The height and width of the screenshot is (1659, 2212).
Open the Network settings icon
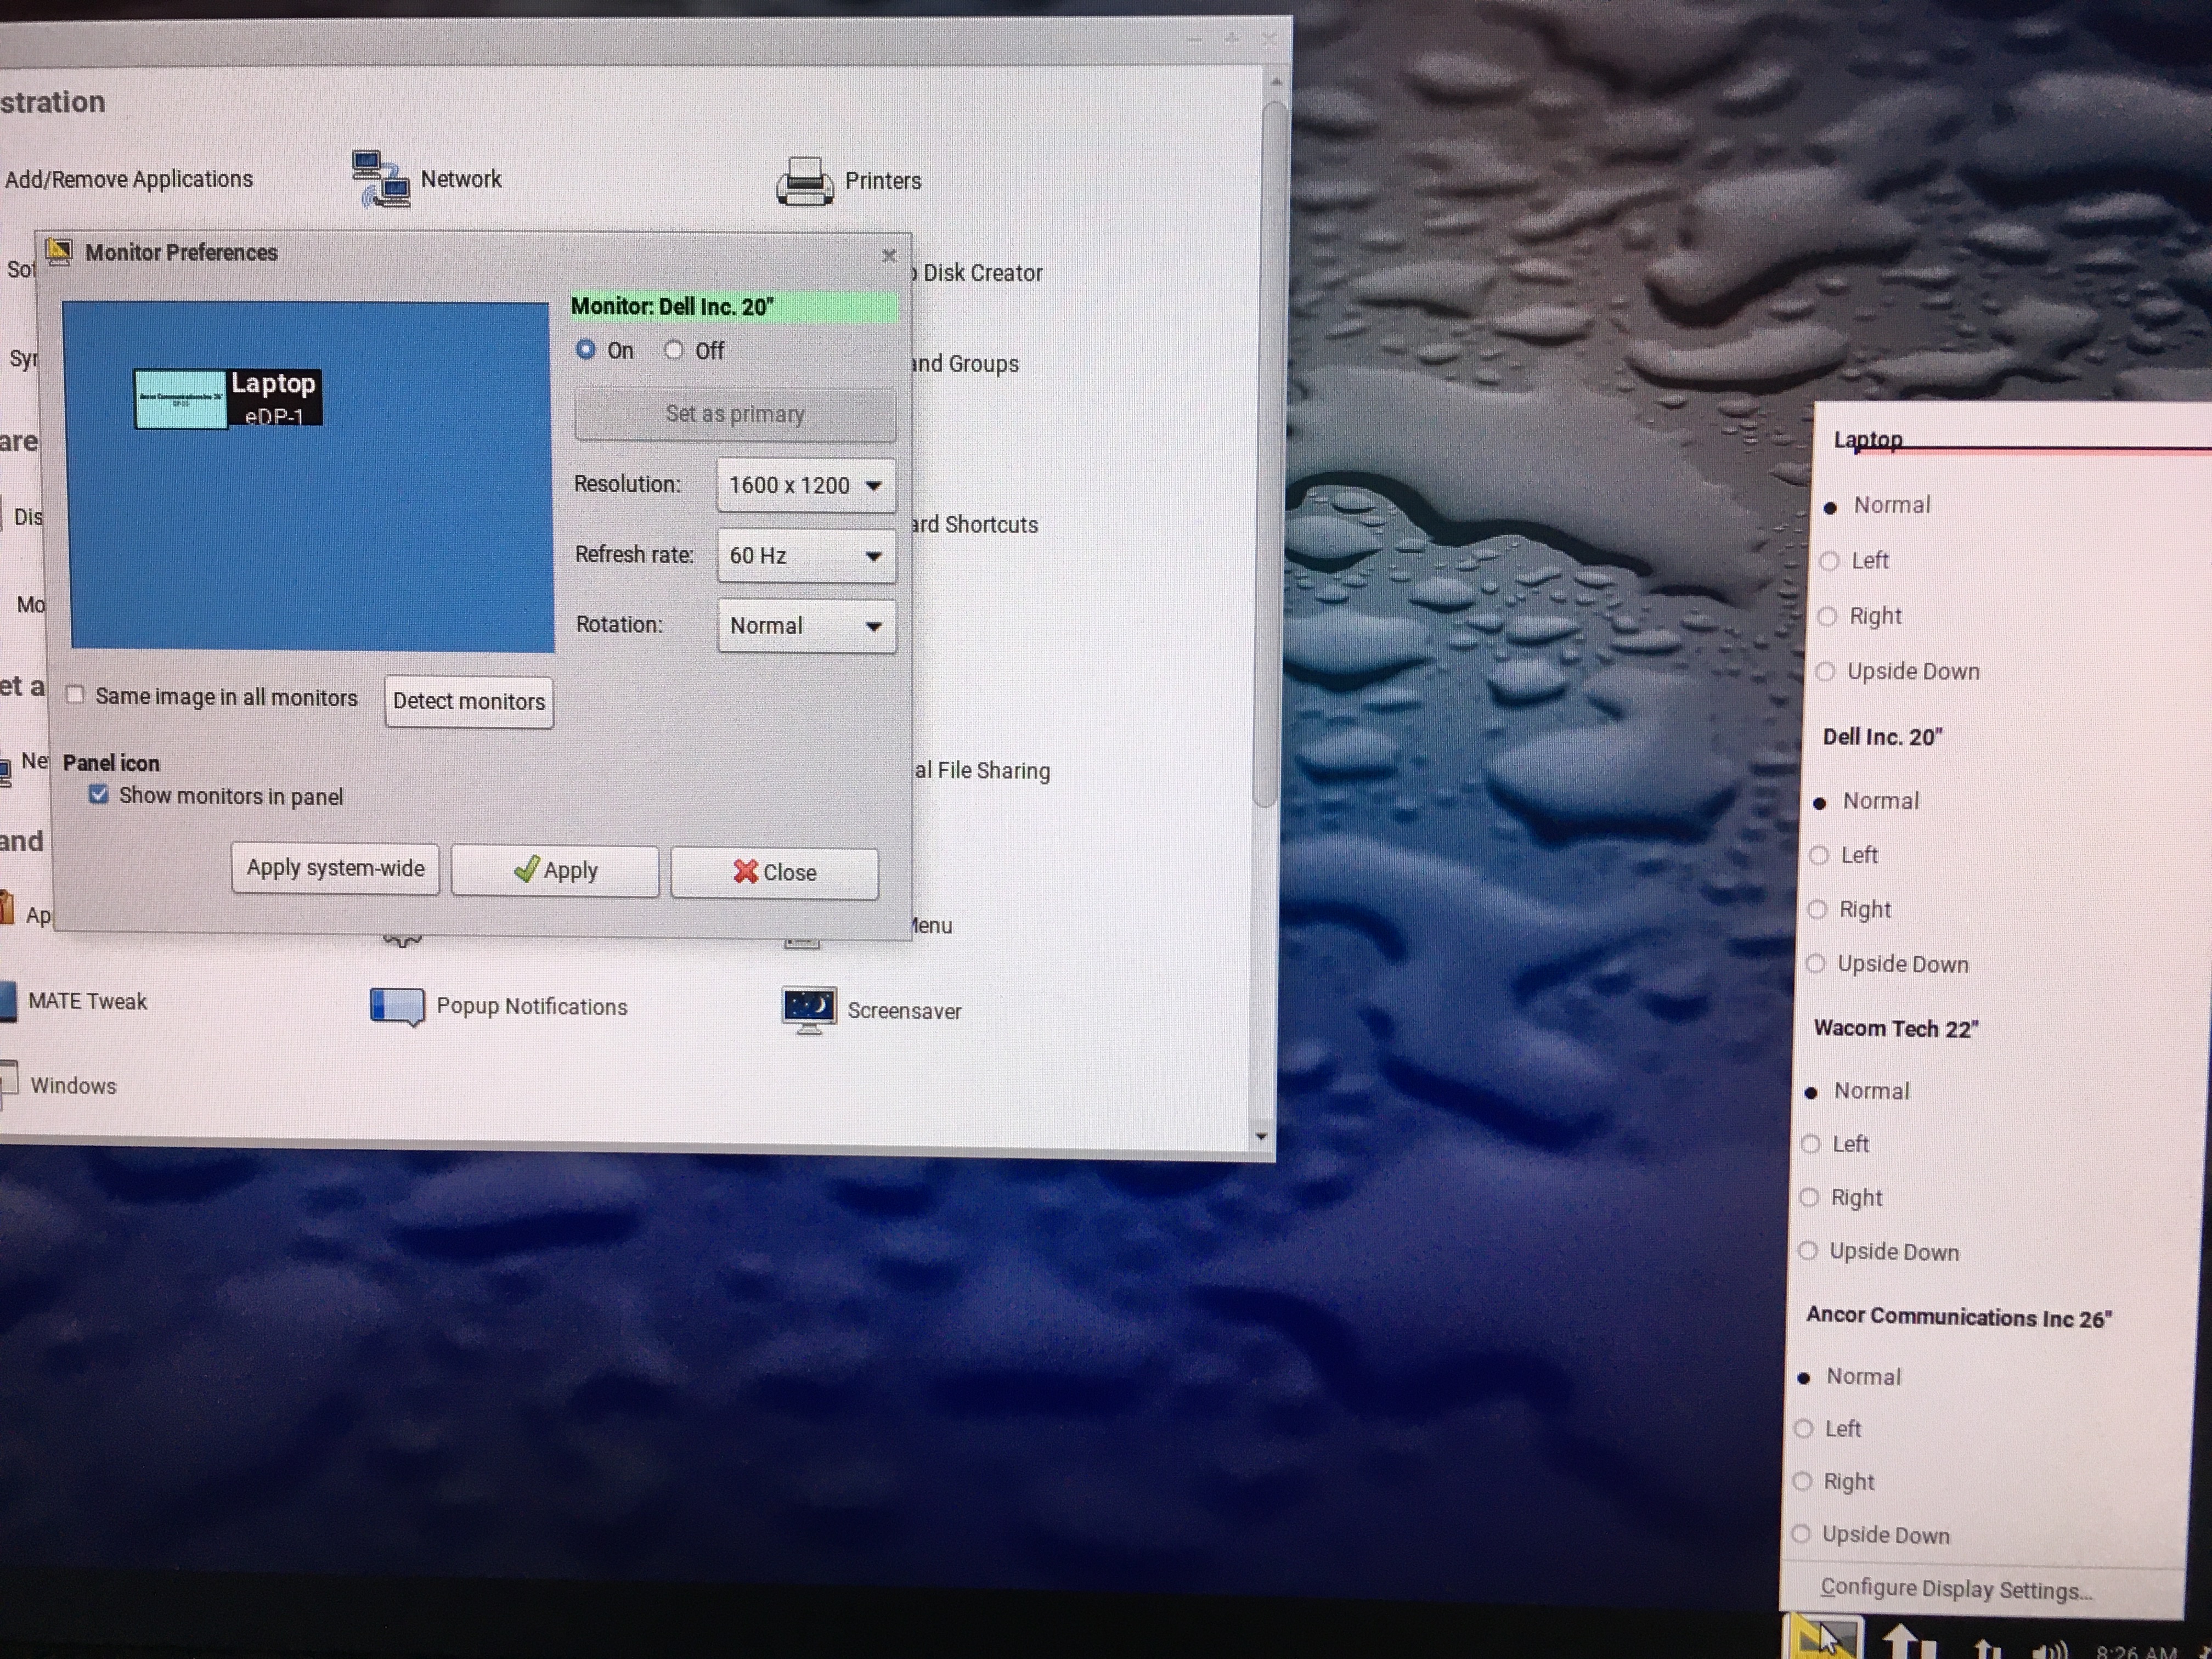pyautogui.click(x=381, y=179)
